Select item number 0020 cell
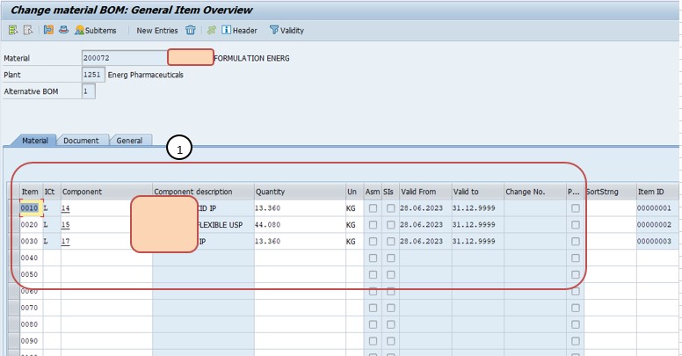Image resolution: width=682 pixels, height=356 pixels. (x=31, y=224)
